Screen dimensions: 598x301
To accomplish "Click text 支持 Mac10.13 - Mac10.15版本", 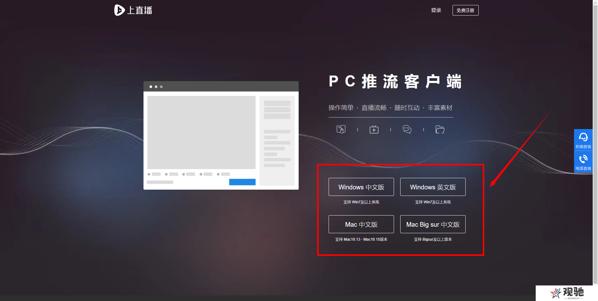I will pos(361,239).
